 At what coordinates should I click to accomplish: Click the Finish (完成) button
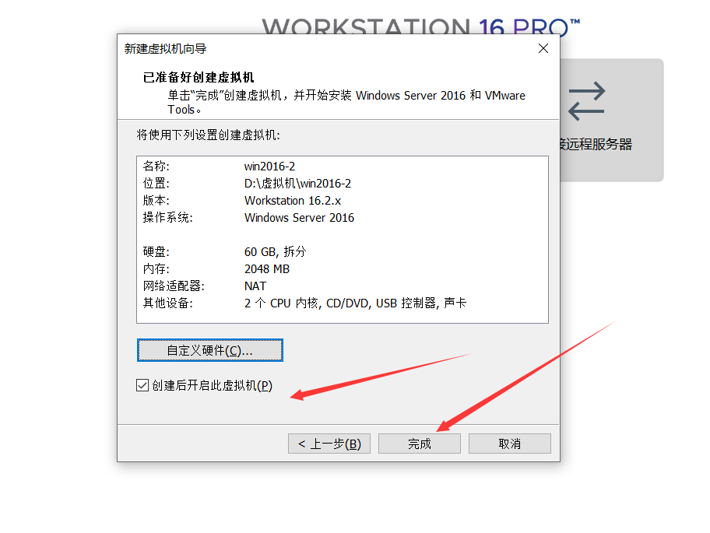point(420,444)
